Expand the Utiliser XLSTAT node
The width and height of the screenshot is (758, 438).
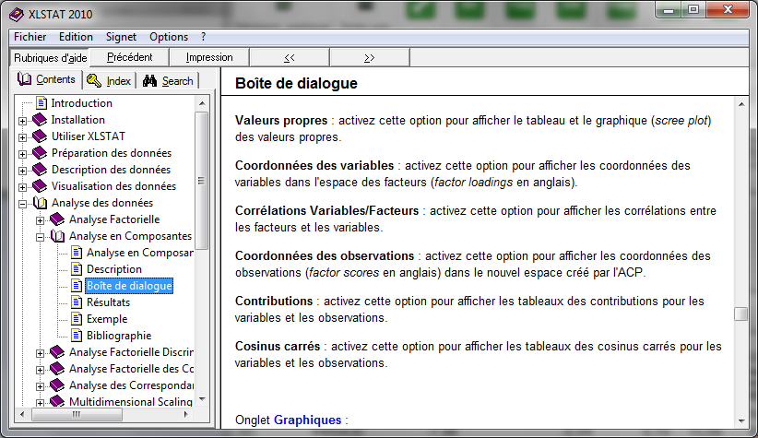23,137
